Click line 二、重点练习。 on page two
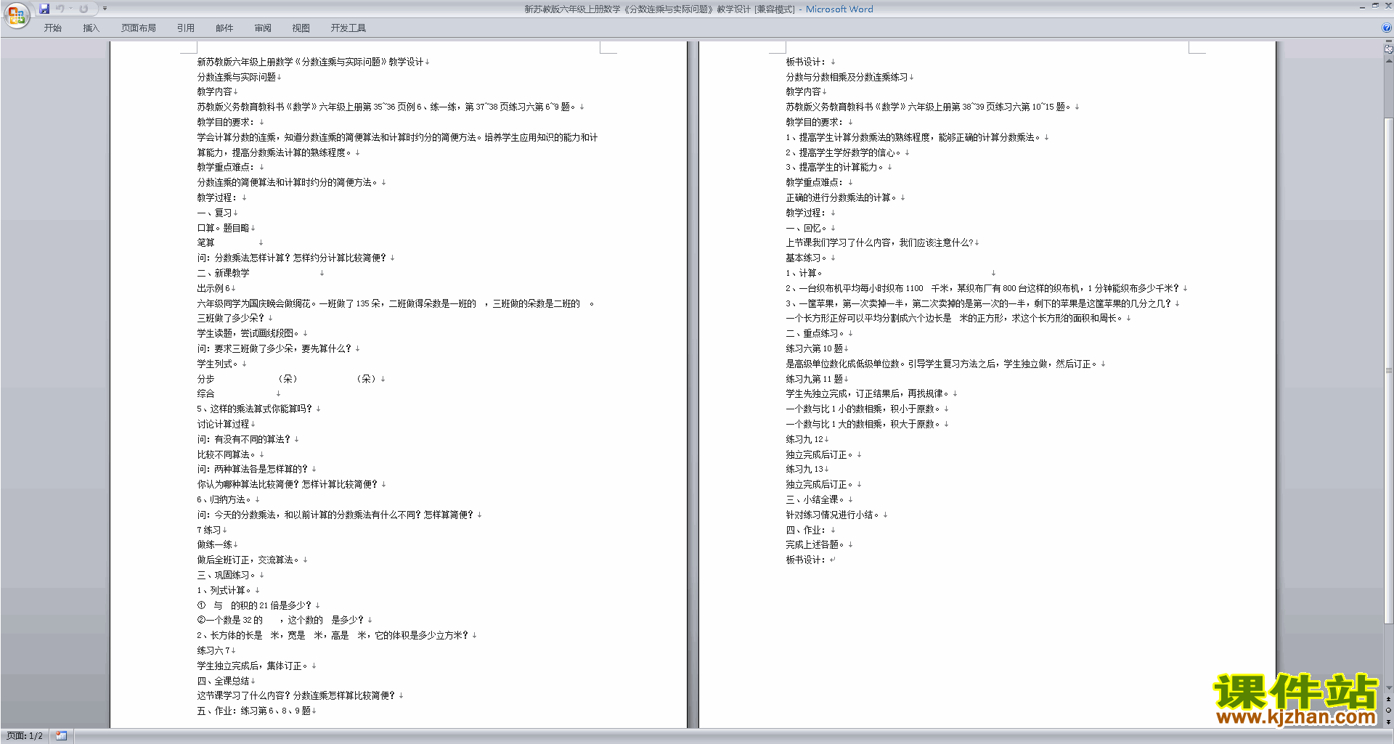1394x744 pixels. click(x=815, y=334)
